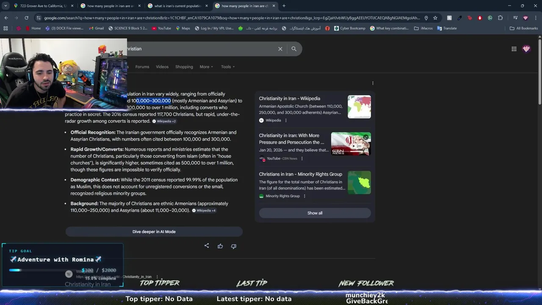Open the Cyber Bootcamp bookmark
The height and width of the screenshot is (305, 542).
coord(349,28)
